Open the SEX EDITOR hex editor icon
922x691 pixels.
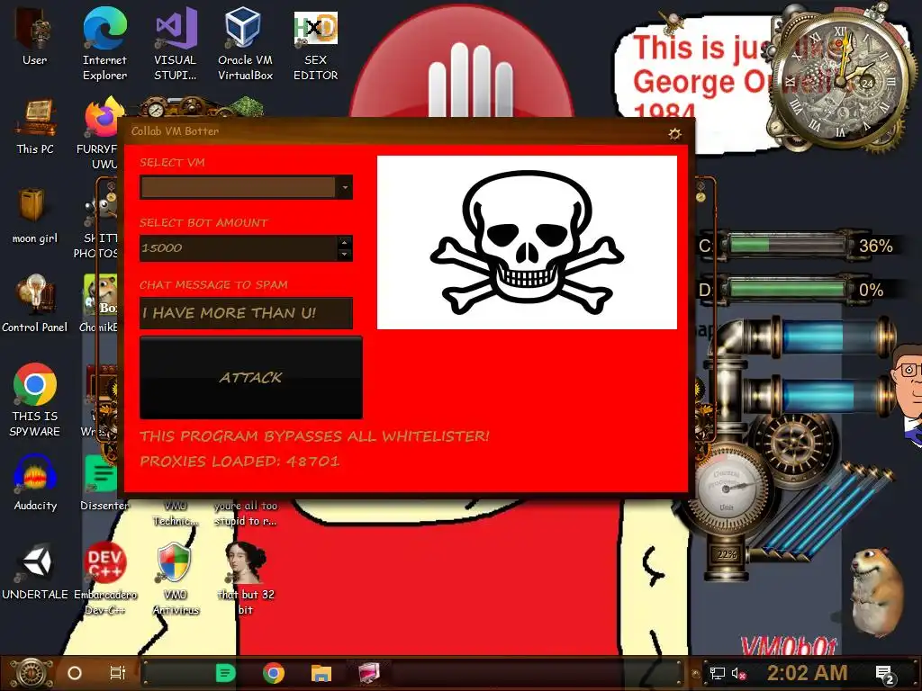[x=316, y=44]
